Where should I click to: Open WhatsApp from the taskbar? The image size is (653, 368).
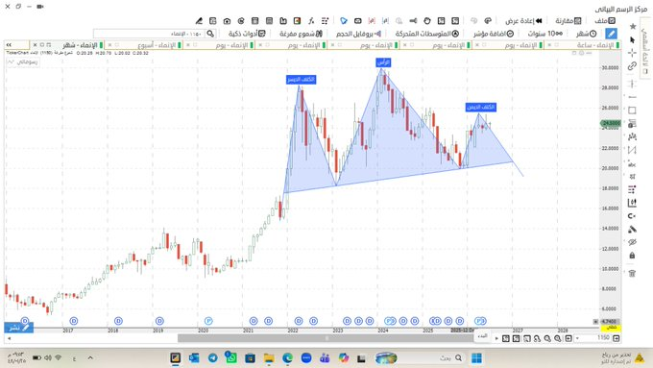tap(231, 357)
